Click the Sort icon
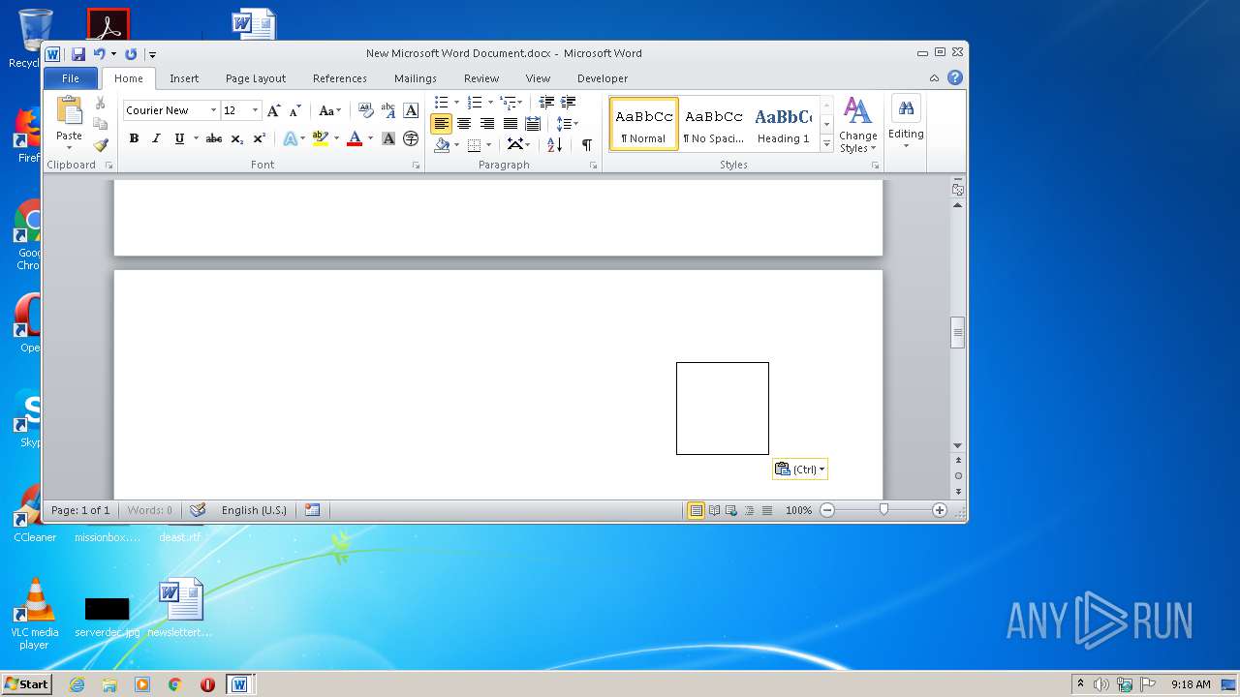This screenshot has height=697, width=1240. [x=554, y=144]
